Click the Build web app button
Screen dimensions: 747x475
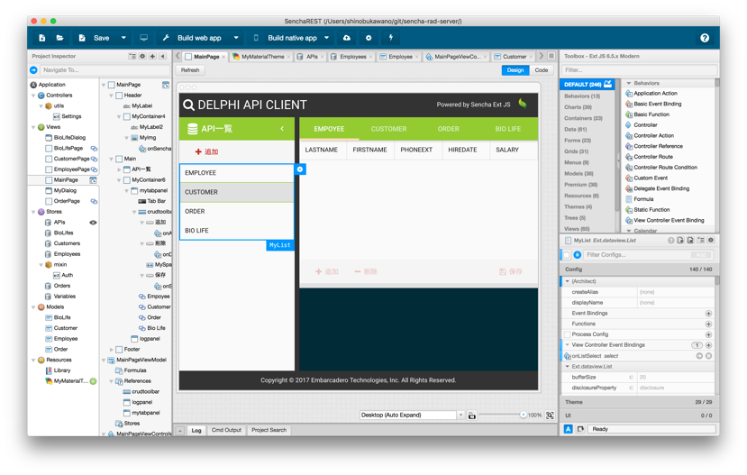[192, 38]
